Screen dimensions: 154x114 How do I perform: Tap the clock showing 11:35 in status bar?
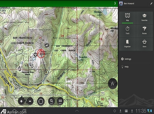(x=140, y=111)
